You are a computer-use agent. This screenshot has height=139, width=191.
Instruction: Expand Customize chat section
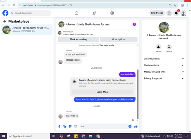[164, 59]
